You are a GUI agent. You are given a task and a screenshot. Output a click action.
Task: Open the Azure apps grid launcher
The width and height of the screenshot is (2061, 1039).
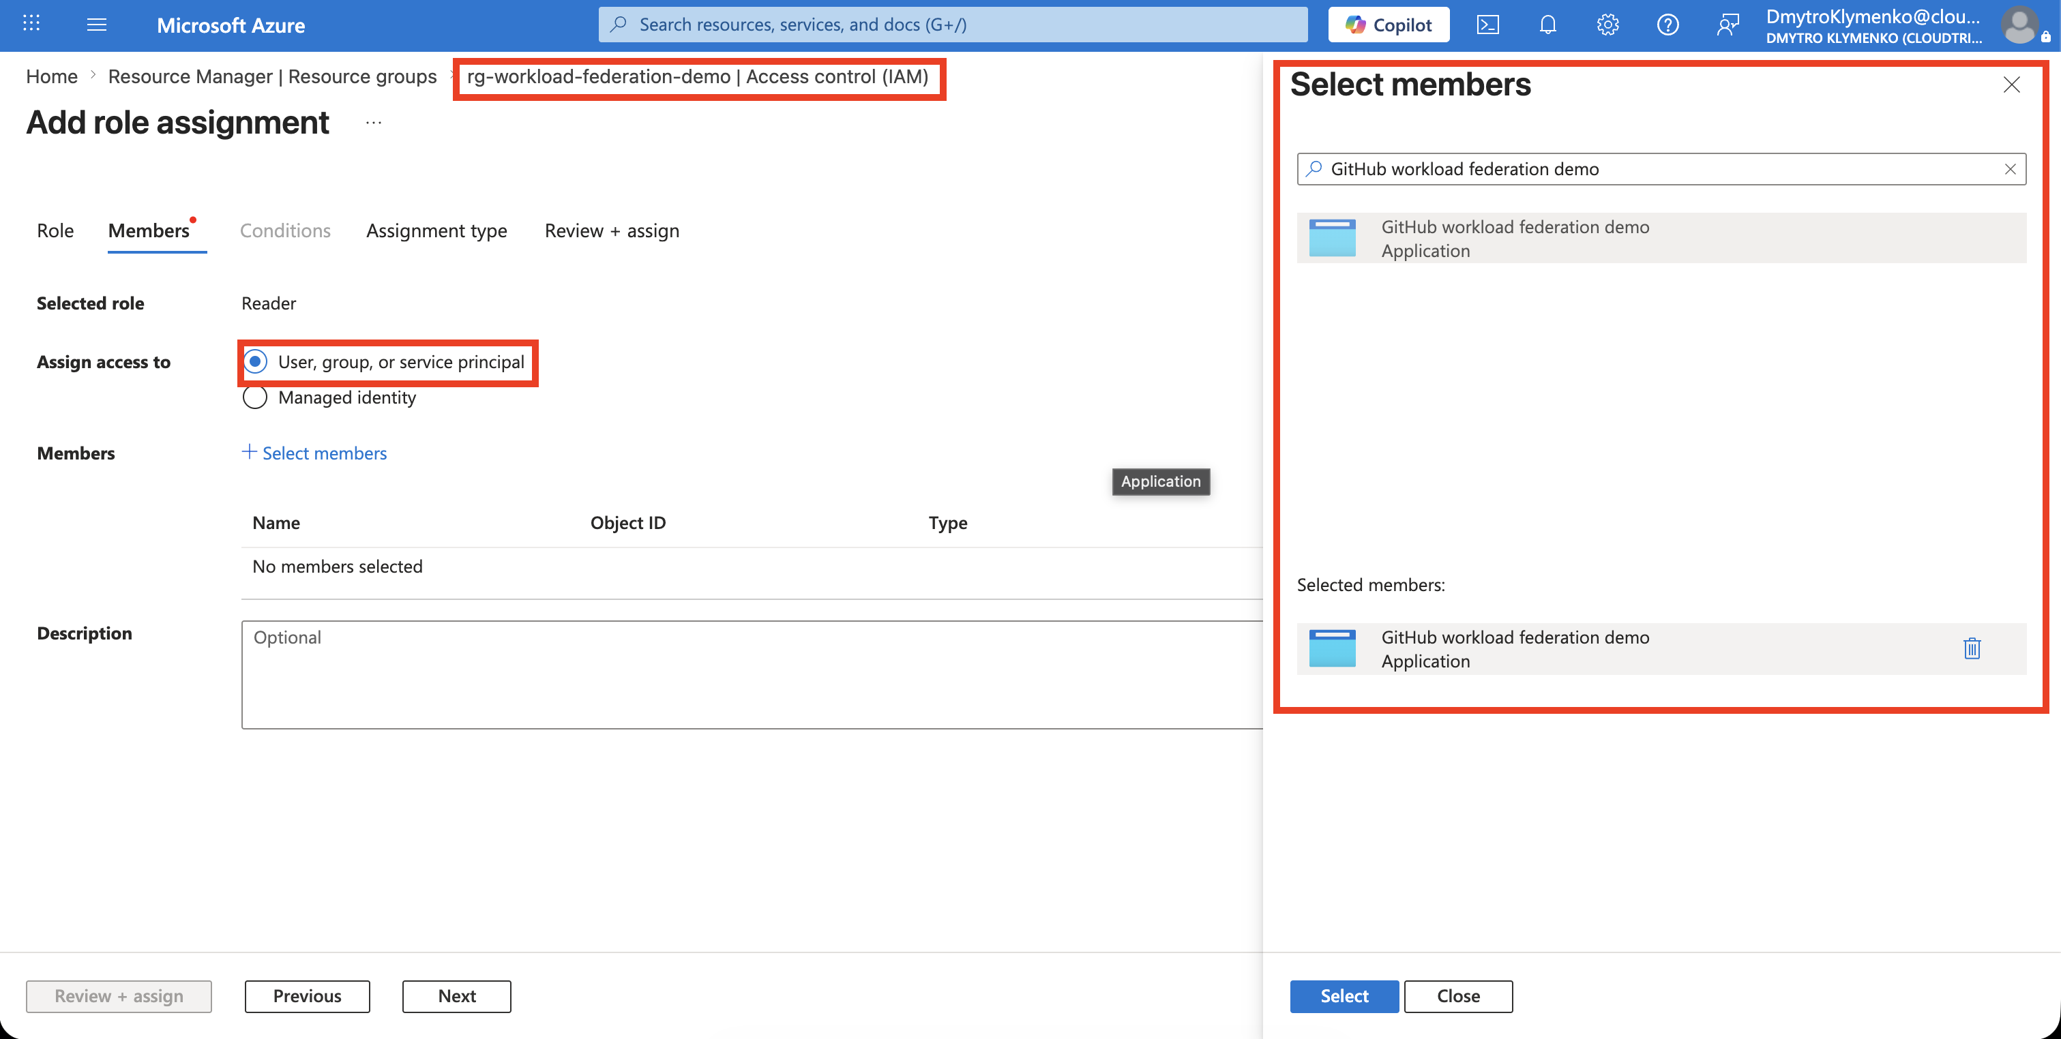31,24
